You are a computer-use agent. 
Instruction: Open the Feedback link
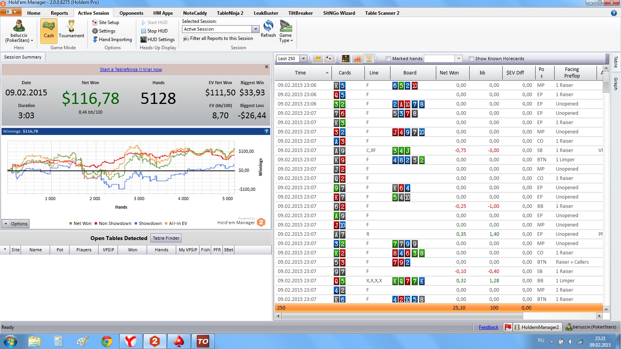tap(488, 327)
